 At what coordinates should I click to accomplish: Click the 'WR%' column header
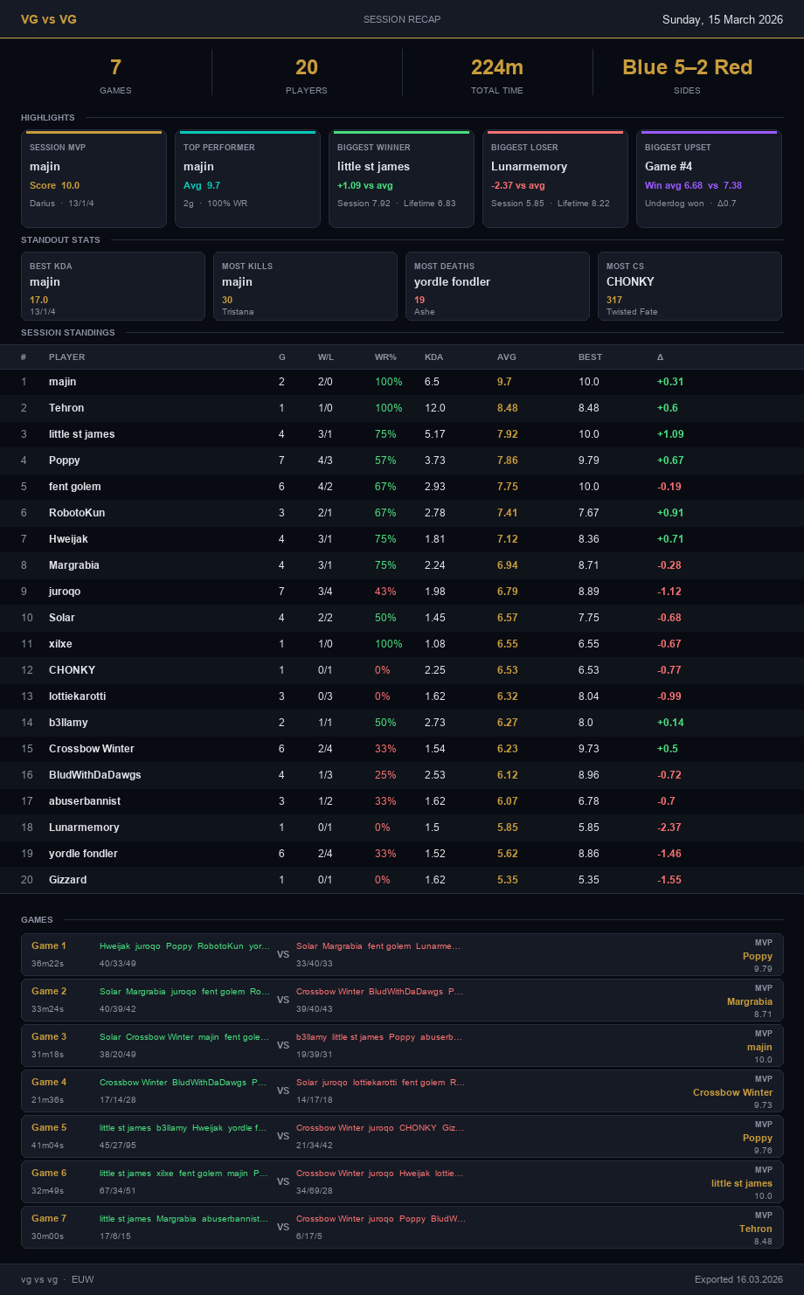tap(385, 357)
